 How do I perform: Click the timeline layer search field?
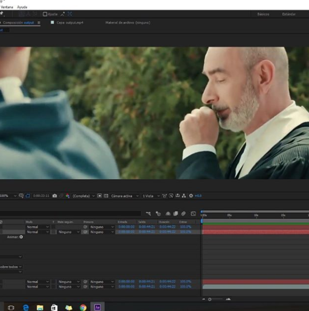pos(70,213)
